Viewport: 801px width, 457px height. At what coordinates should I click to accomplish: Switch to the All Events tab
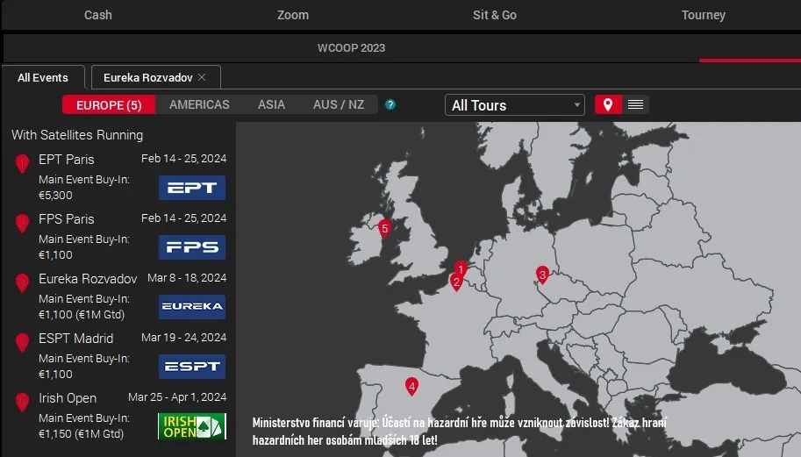click(x=43, y=77)
